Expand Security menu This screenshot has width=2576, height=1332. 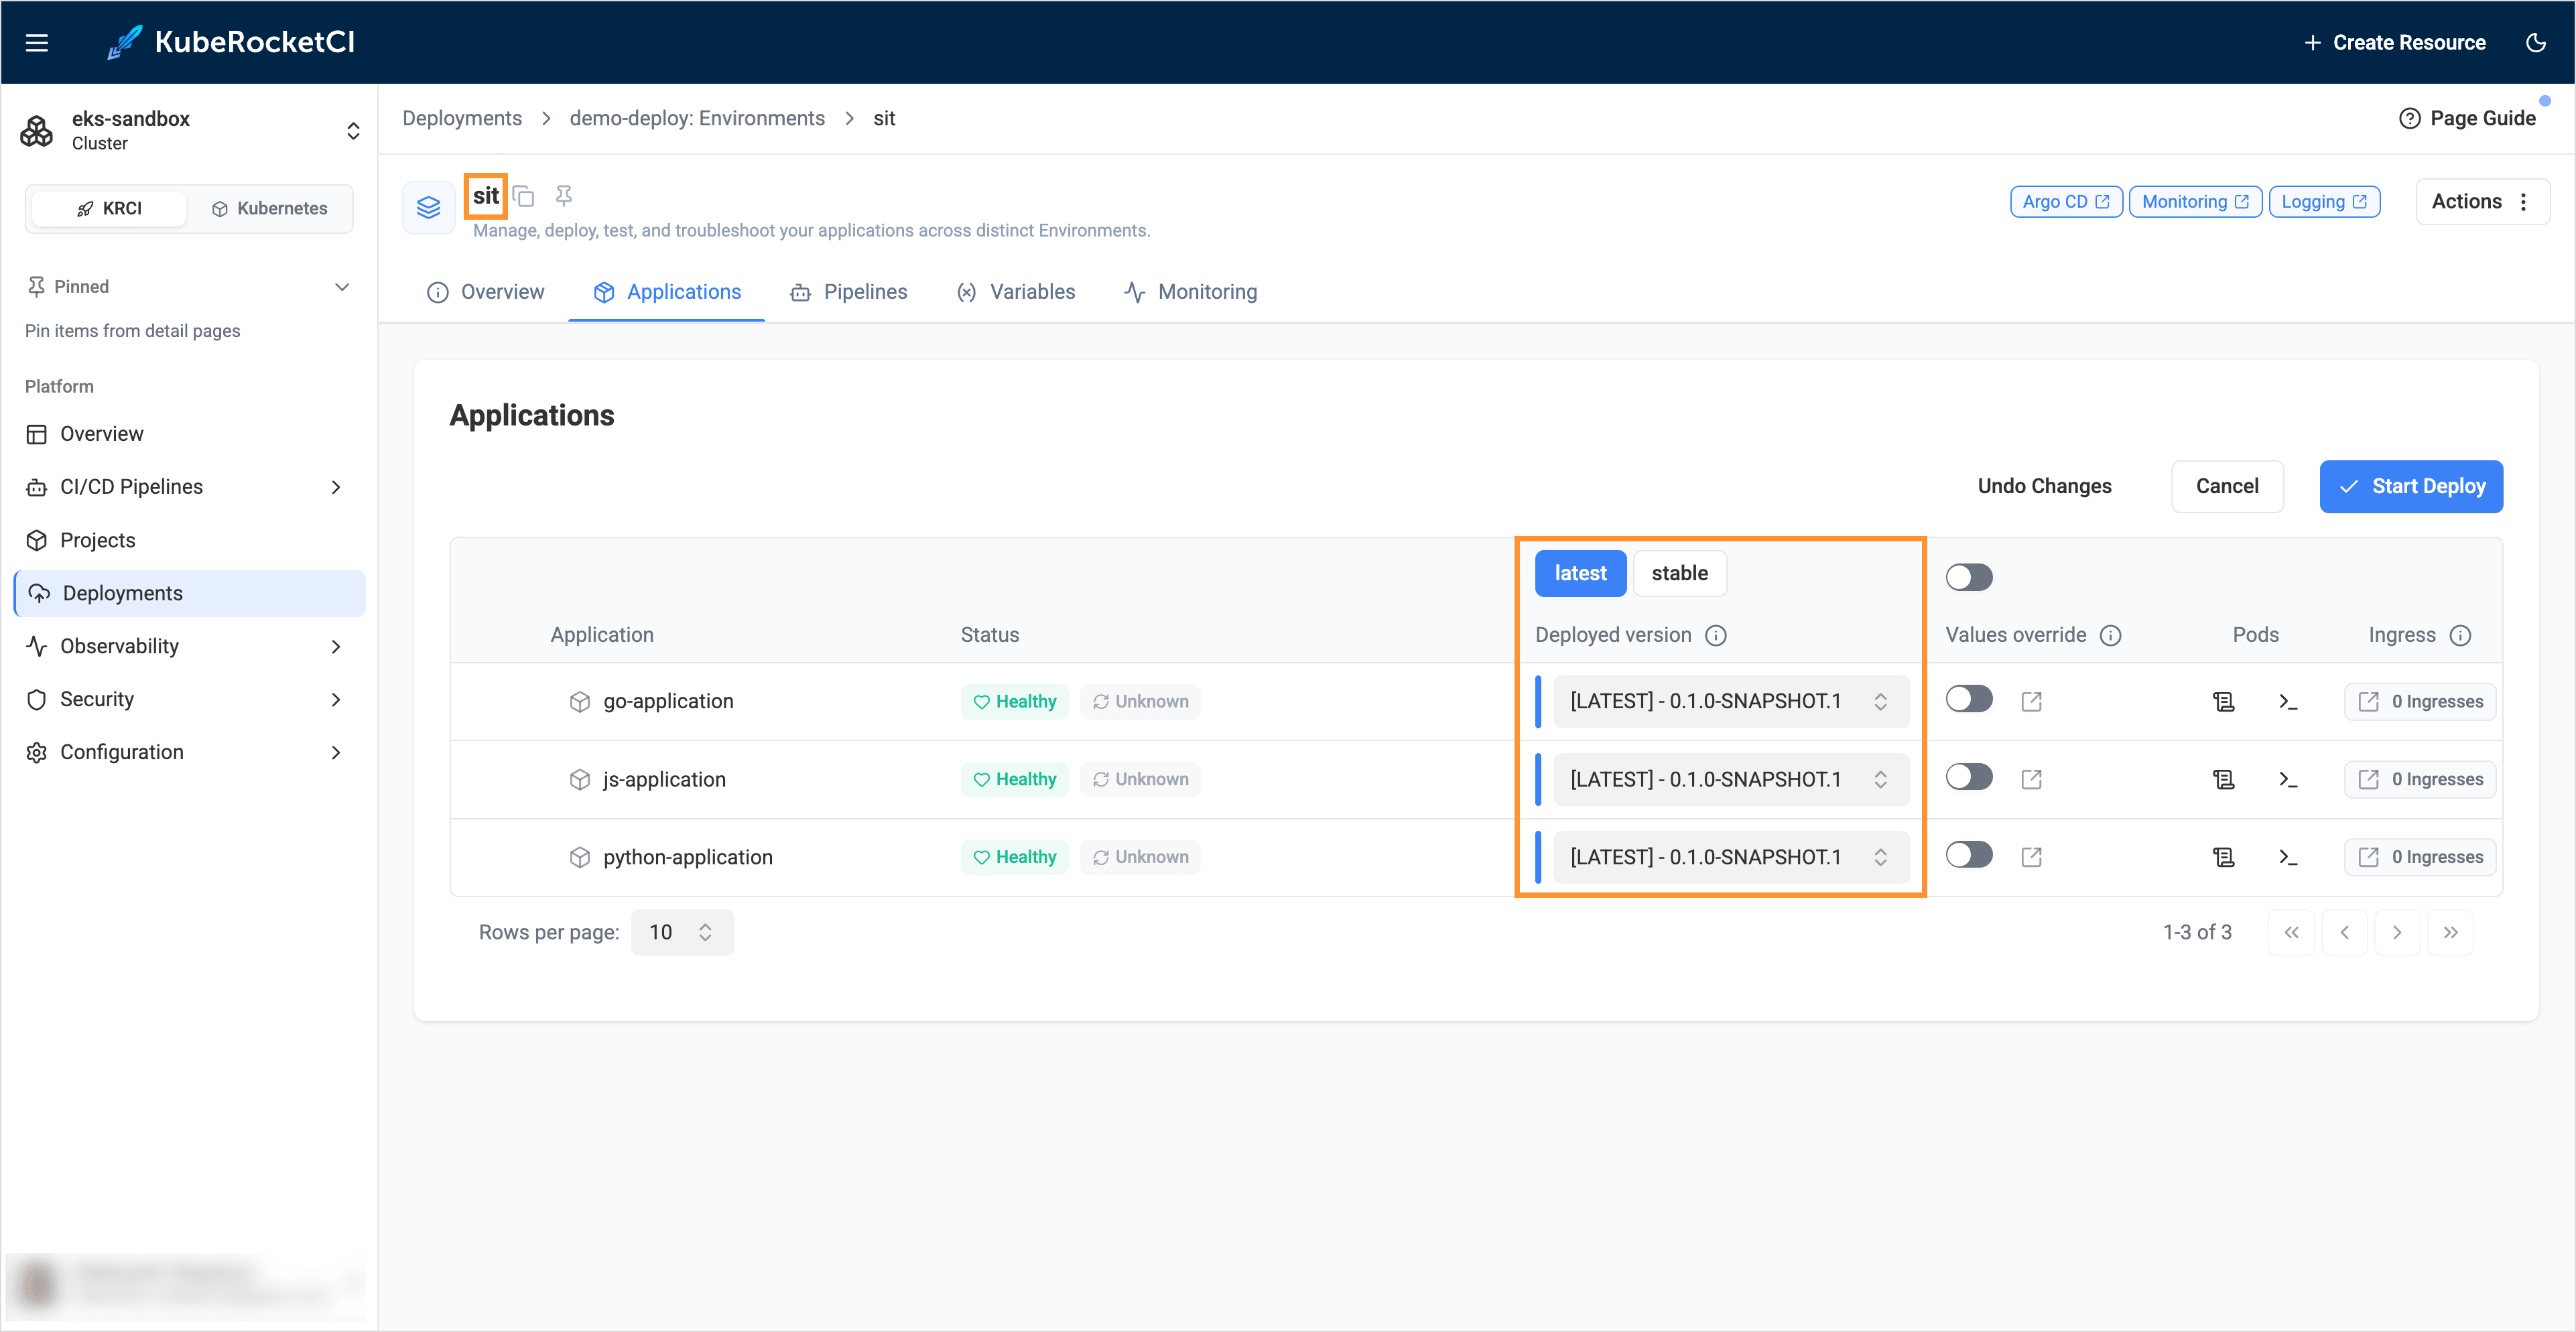189,699
